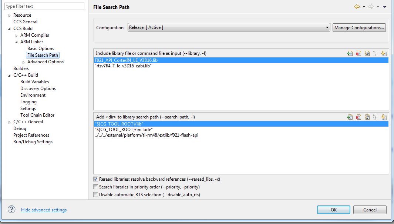The image size is (394, 224).
Task: Click Delete icon in search path list
Action: [x=358, y=117]
